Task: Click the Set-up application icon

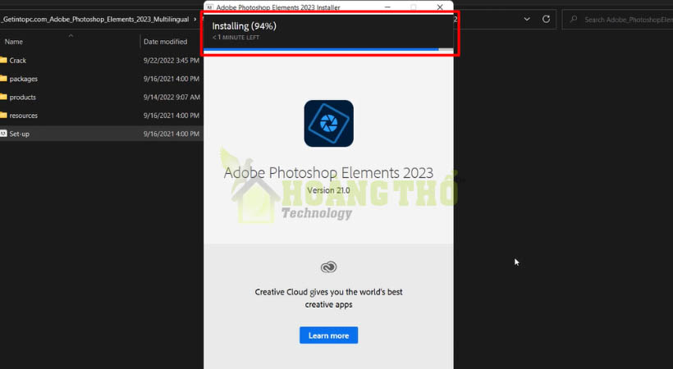Action: pyautogui.click(x=3, y=134)
